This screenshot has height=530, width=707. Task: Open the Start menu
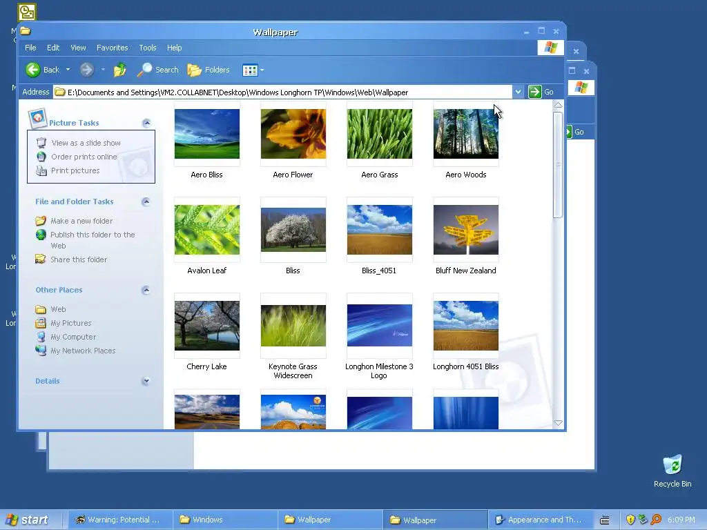point(27,520)
